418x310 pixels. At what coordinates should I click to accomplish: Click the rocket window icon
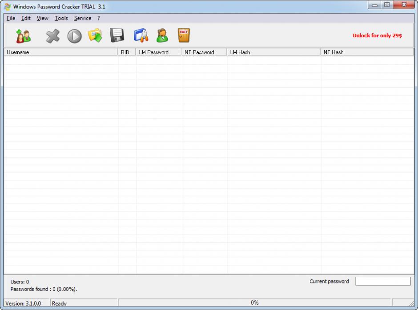[x=141, y=35]
